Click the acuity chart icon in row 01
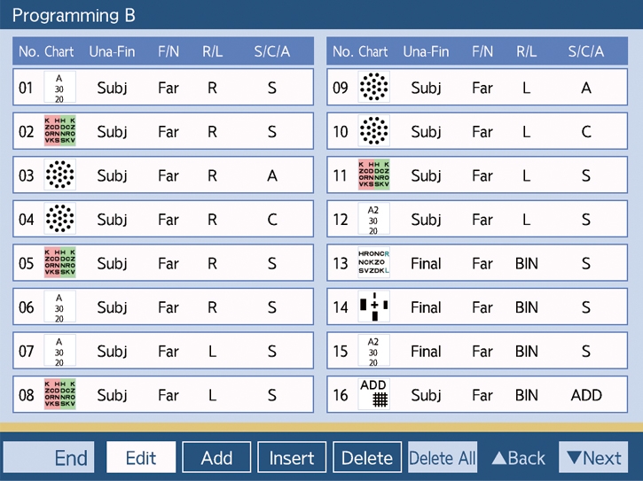Viewport: 643px width, 481px height. tap(59, 88)
